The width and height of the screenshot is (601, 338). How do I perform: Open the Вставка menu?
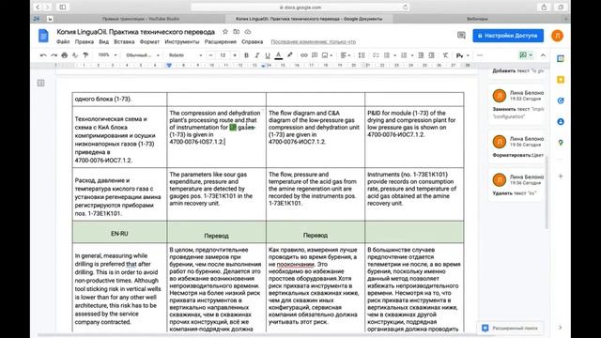coord(124,41)
